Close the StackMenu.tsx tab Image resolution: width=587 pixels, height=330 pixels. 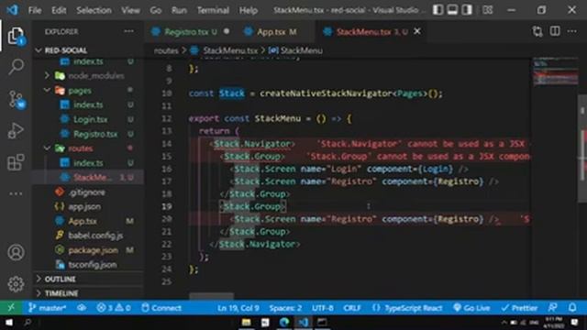417,31
